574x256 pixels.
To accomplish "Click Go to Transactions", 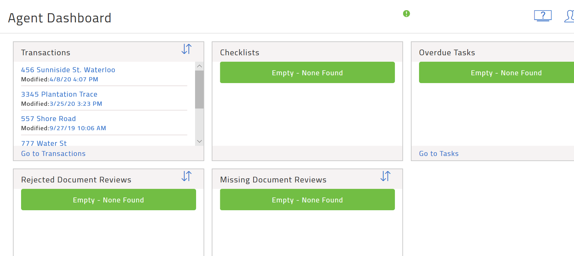I will (53, 153).
